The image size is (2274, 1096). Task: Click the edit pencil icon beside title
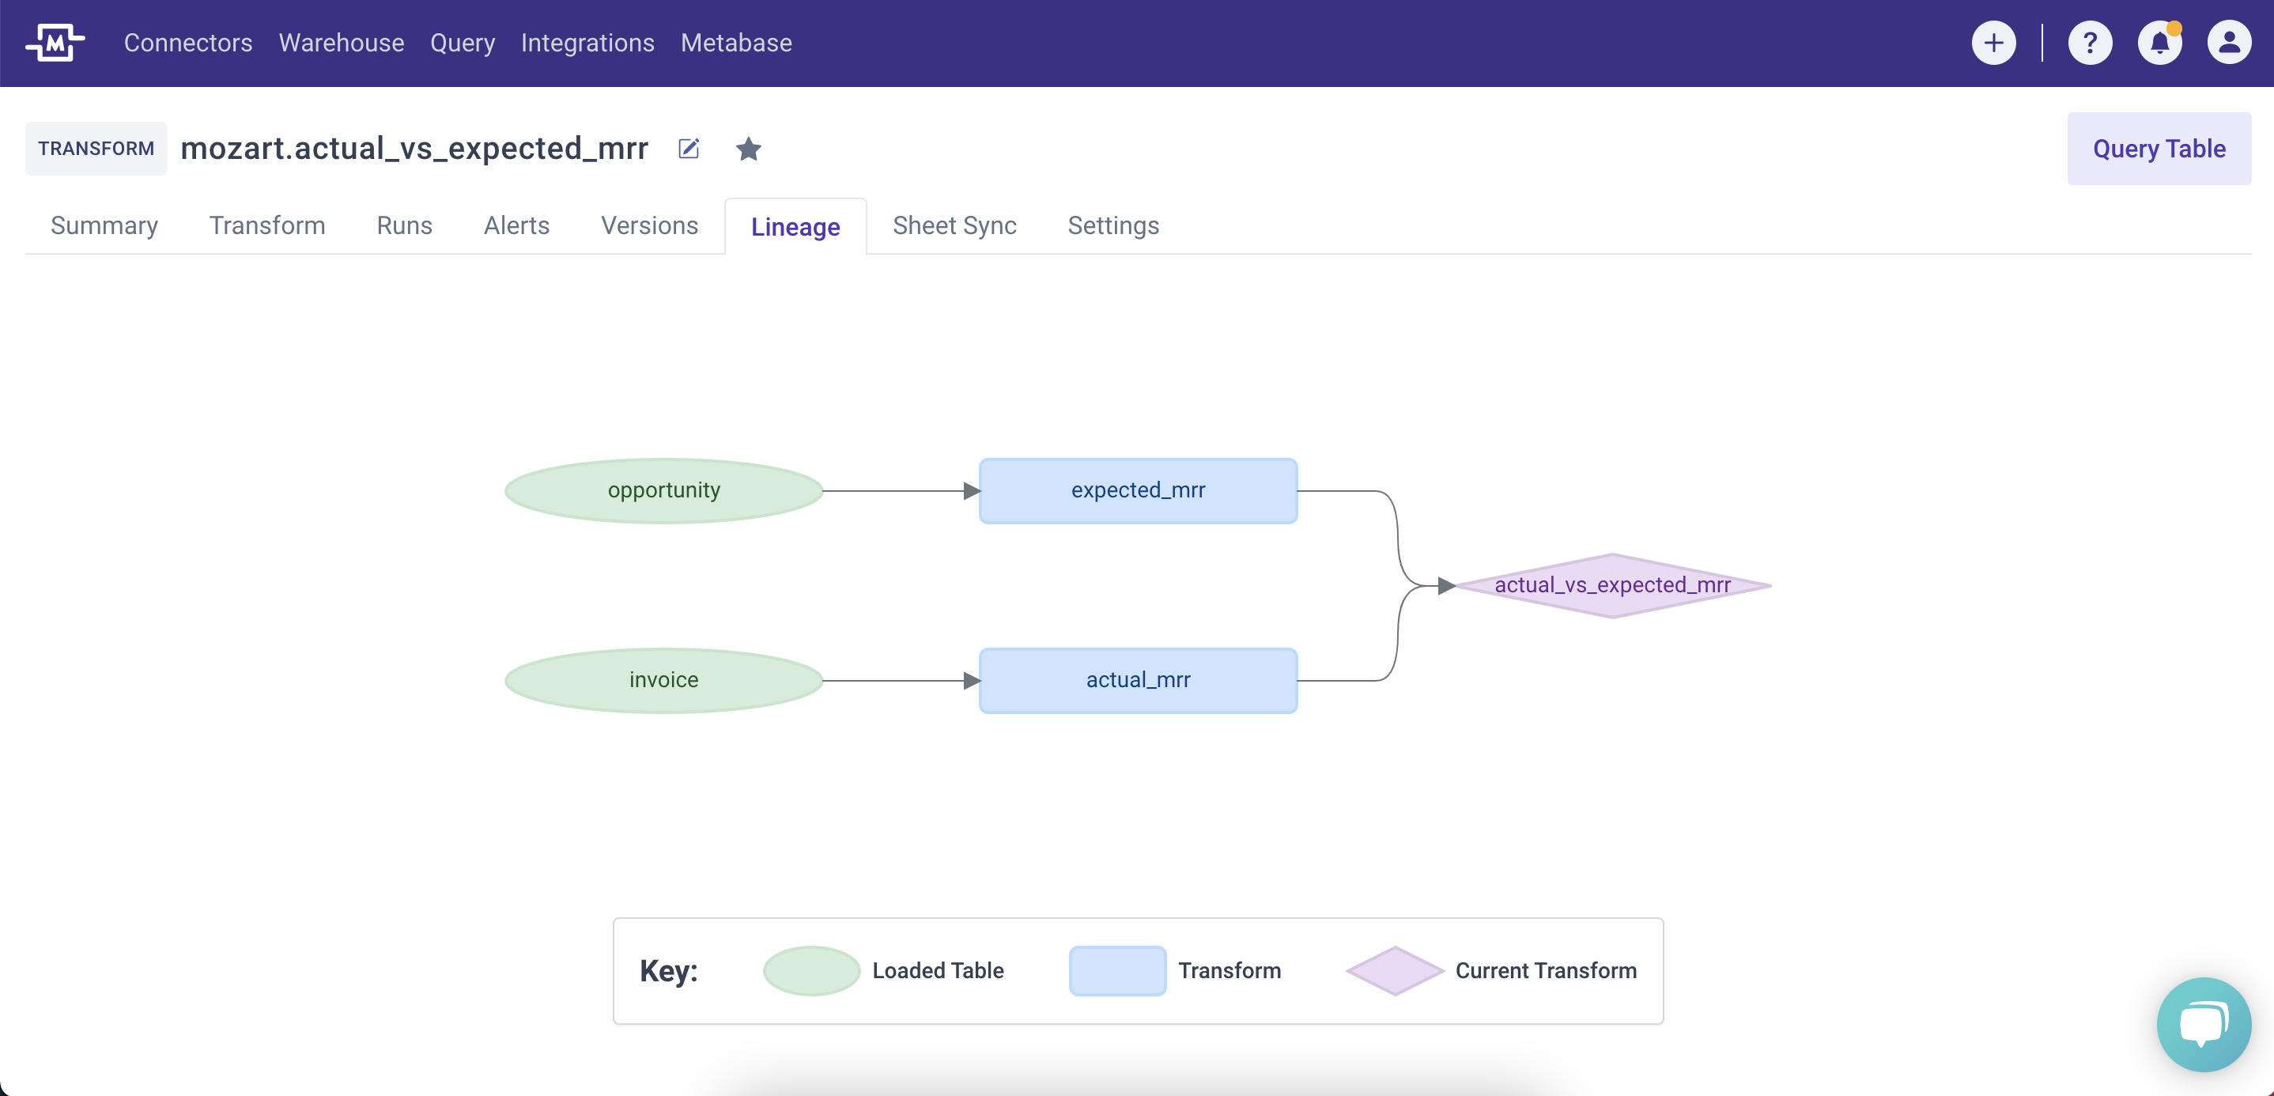pos(689,149)
